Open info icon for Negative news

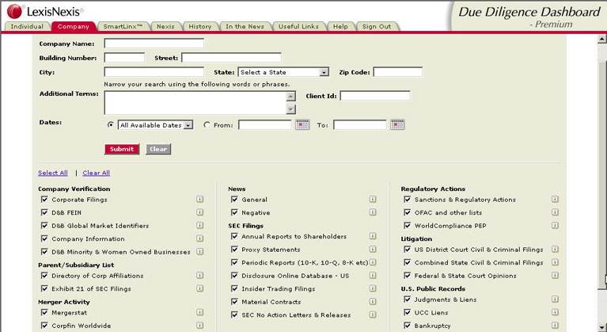(x=373, y=212)
